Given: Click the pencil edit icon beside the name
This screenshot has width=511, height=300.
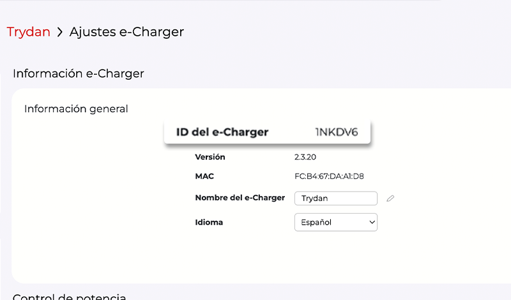Looking at the screenshot, I should pos(390,199).
